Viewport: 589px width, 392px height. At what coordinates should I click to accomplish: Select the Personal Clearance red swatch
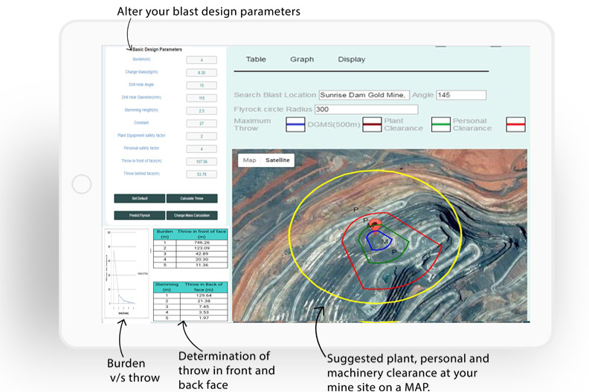(515, 124)
